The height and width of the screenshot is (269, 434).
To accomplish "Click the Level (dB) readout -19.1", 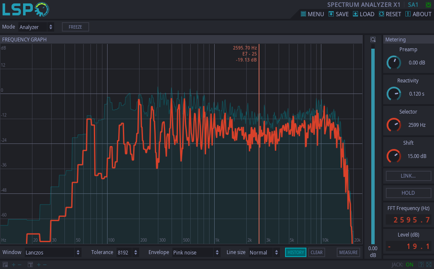I will (408, 246).
